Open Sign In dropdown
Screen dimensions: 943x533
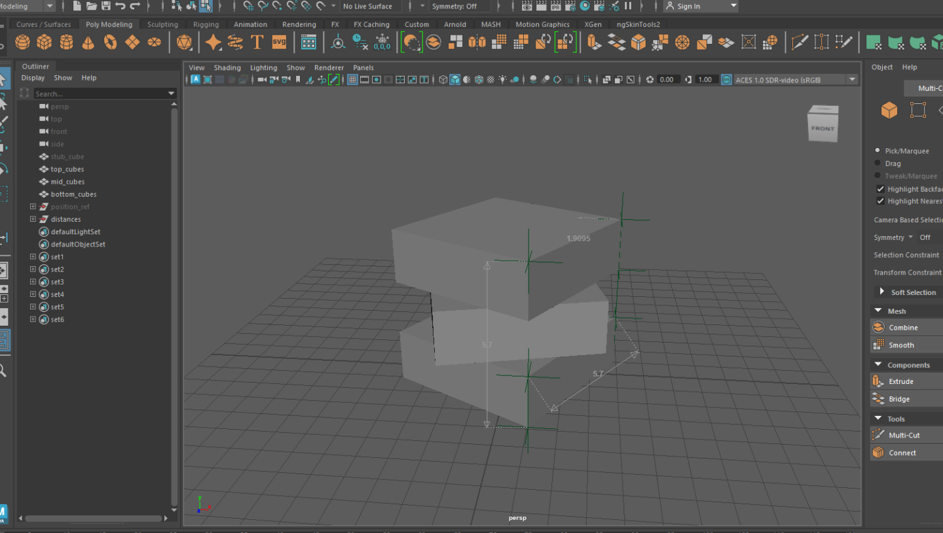coord(733,6)
